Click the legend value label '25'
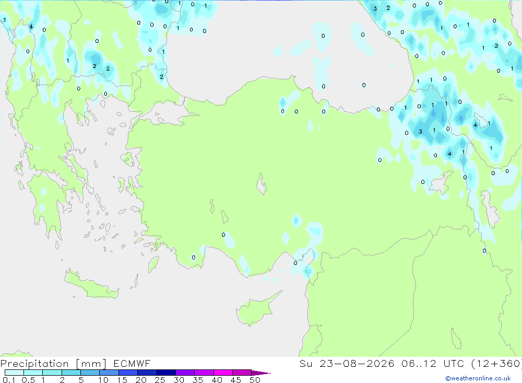The height and width of the screenshot is (383, 522). pos(160,380)
